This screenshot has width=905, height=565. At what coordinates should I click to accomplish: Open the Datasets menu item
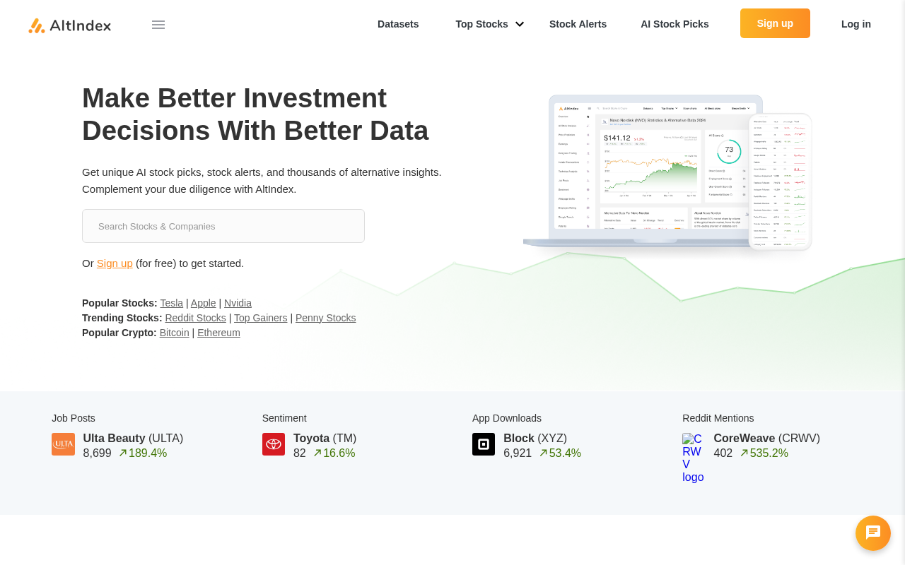point(397,23)
